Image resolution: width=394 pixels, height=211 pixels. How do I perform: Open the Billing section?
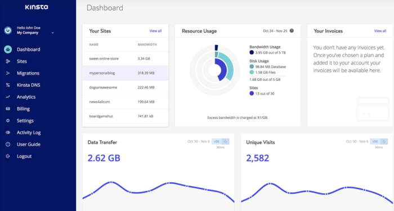(x=24, y=108)
